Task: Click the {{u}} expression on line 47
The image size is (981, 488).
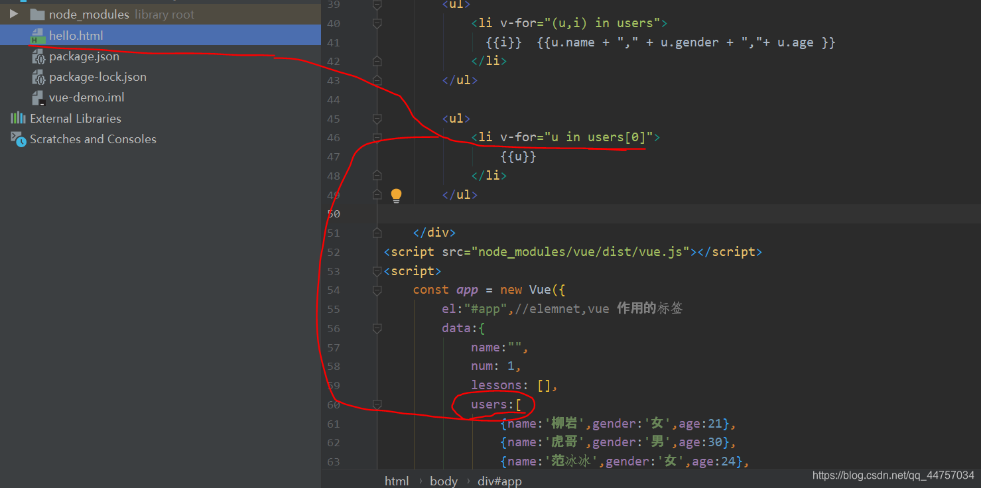Action: [518, 156]
